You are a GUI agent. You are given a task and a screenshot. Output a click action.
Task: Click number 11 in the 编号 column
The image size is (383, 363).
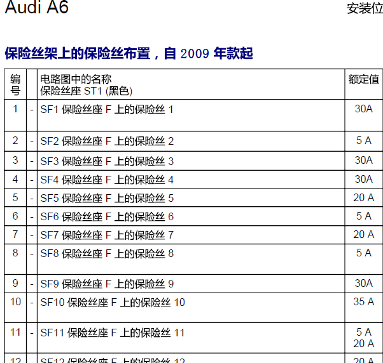point(15,333)
